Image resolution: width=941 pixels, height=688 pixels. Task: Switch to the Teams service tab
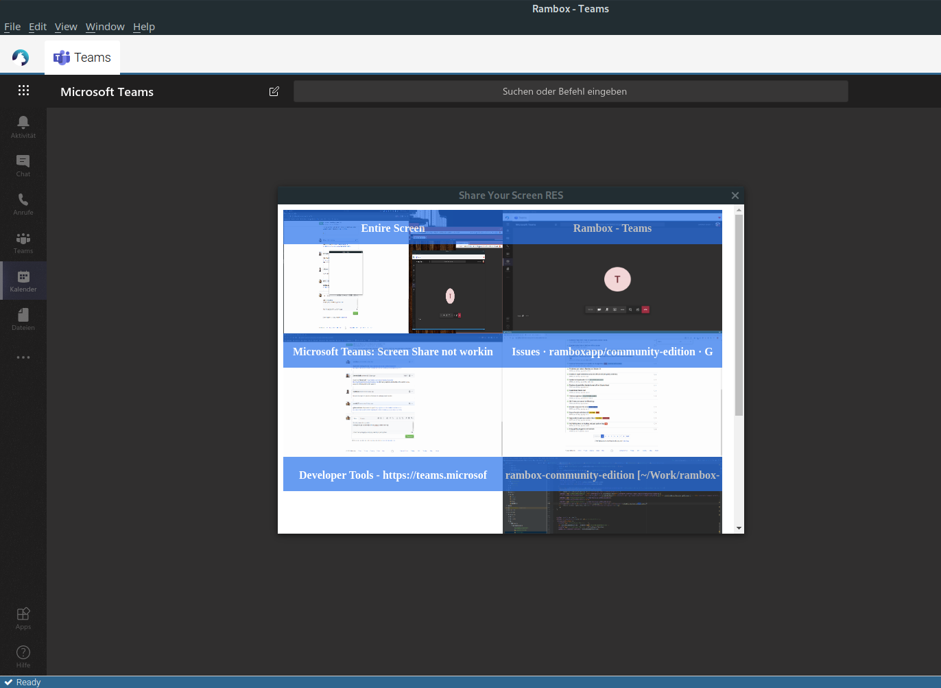(x=82, y=58)
